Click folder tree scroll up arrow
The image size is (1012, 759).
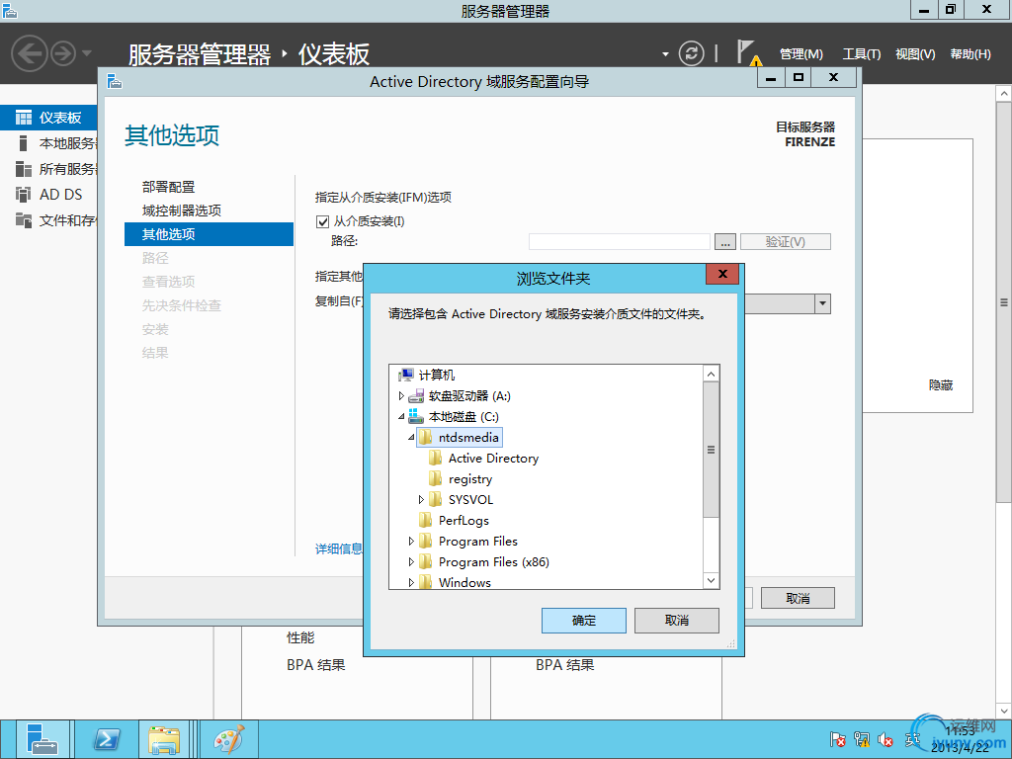click(711, 375)
